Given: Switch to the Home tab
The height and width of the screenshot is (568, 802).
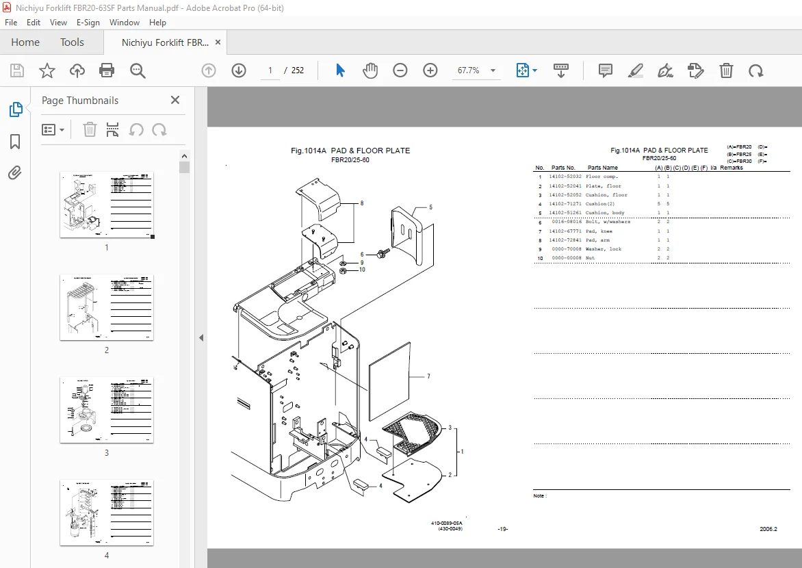Looking at the screenshot, I should 25,42.
